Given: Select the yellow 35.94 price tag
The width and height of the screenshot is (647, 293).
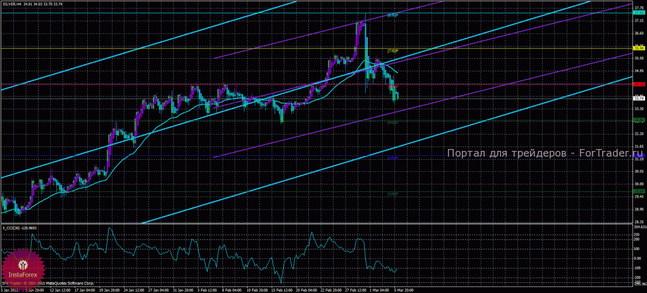Looking at the screenshot, I should [x=639, y=48].
